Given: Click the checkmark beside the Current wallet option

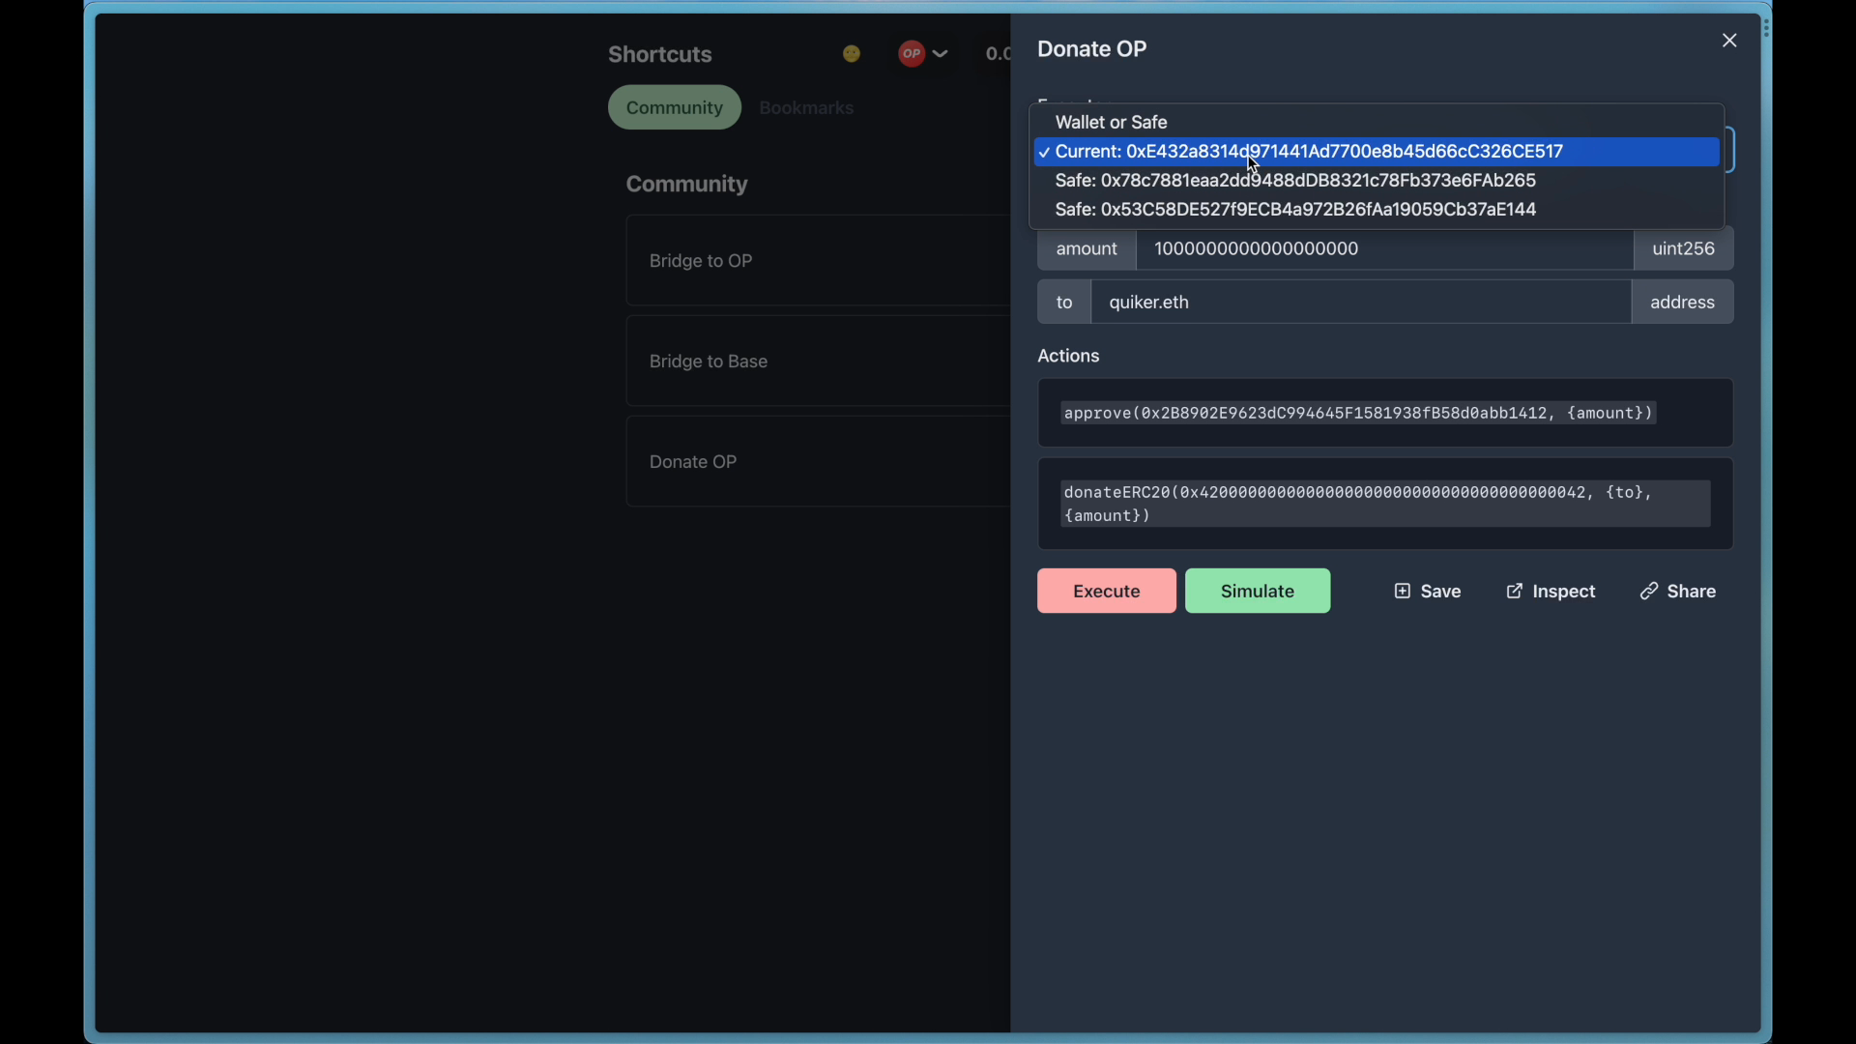Looking at the screenshot, I should point(1044,152).
